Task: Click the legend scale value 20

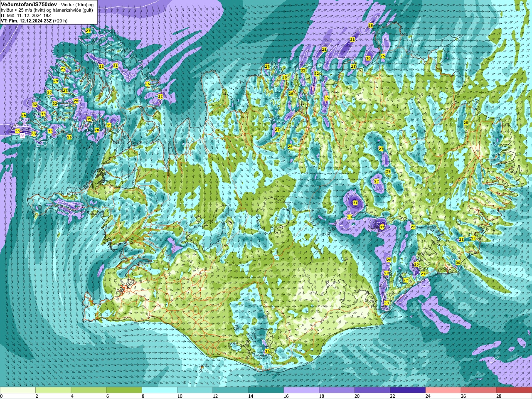Action: (357, 396)
